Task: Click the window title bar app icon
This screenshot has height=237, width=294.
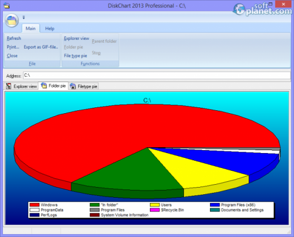Action: (6, 6)
